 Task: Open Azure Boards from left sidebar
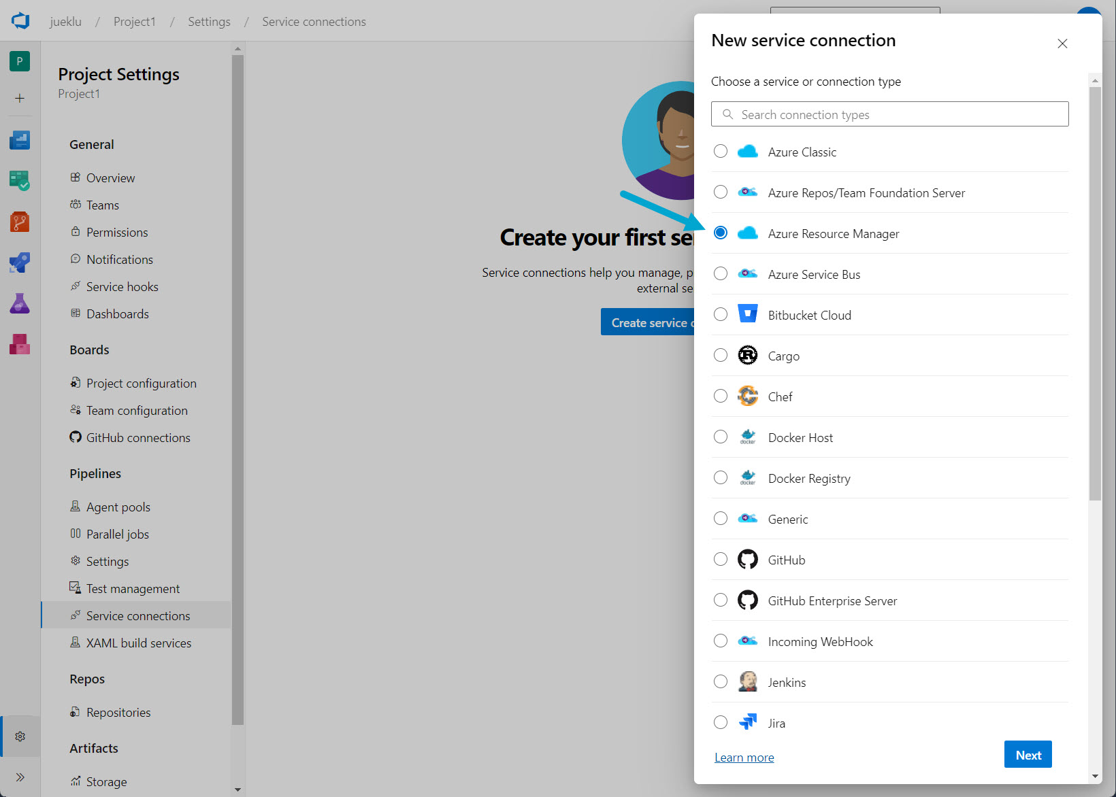[20, 180]
